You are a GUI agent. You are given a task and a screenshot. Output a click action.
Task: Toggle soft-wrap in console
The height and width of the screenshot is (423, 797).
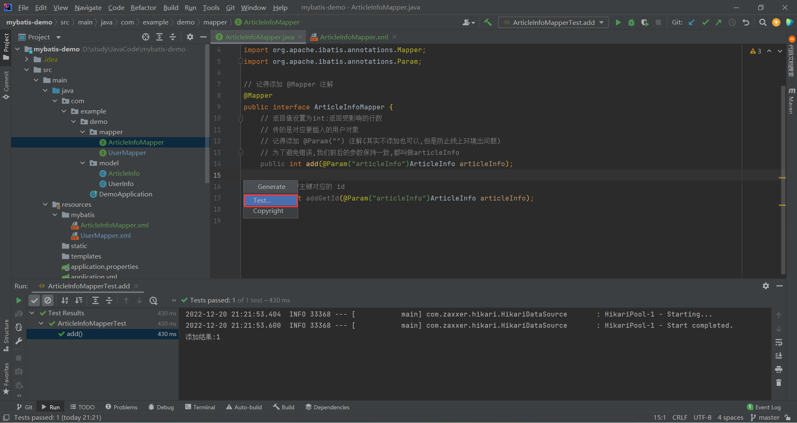tap(779, 342)
